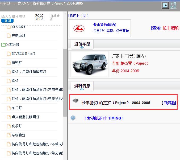
Task: Collapse the MFI系统 folder icon
Action: tap(3, 45)
